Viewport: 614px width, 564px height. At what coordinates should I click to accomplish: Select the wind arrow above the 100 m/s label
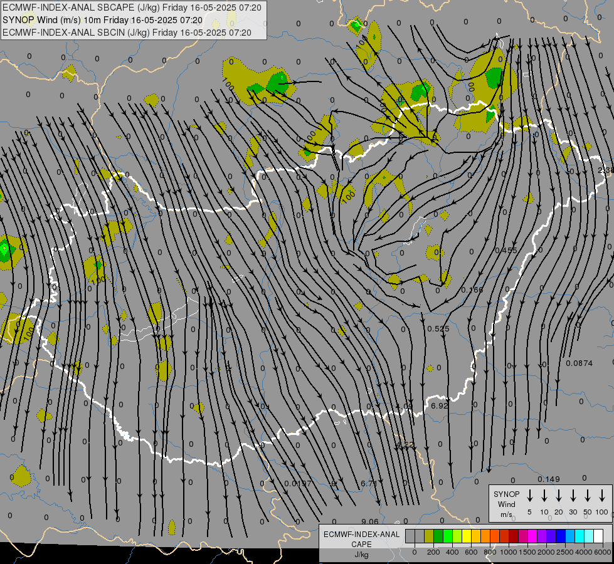[602, 496]
